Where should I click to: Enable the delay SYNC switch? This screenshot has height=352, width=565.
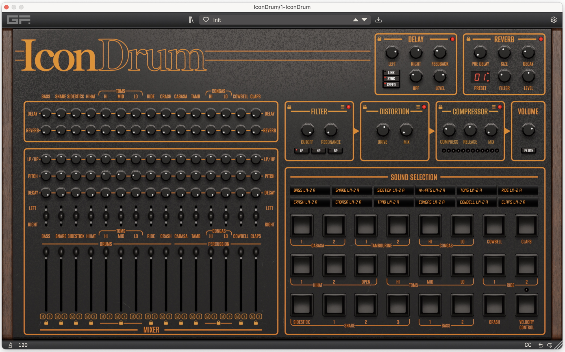click(391, 79)
